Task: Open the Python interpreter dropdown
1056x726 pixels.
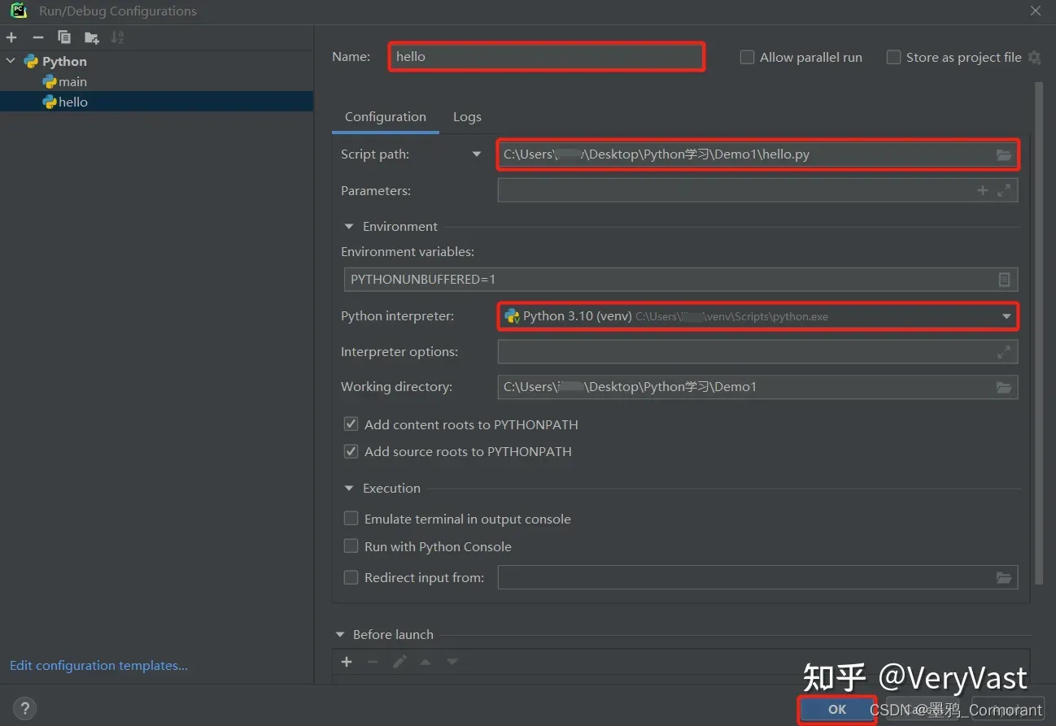Action: [x=1006, y=316]
